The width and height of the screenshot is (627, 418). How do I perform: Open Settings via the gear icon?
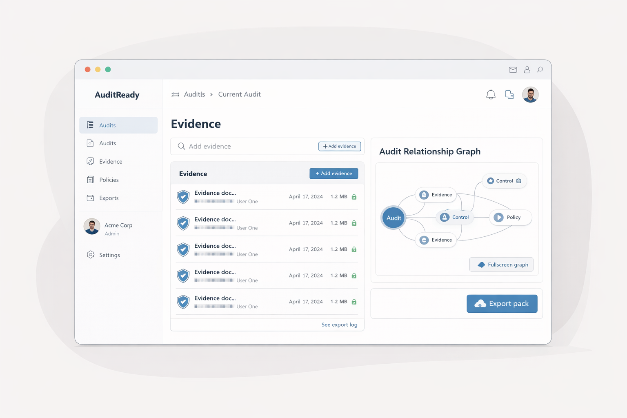click(91, 255)
